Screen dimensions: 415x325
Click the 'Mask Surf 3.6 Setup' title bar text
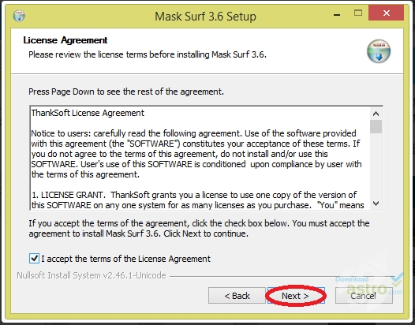tap(205, 17)
